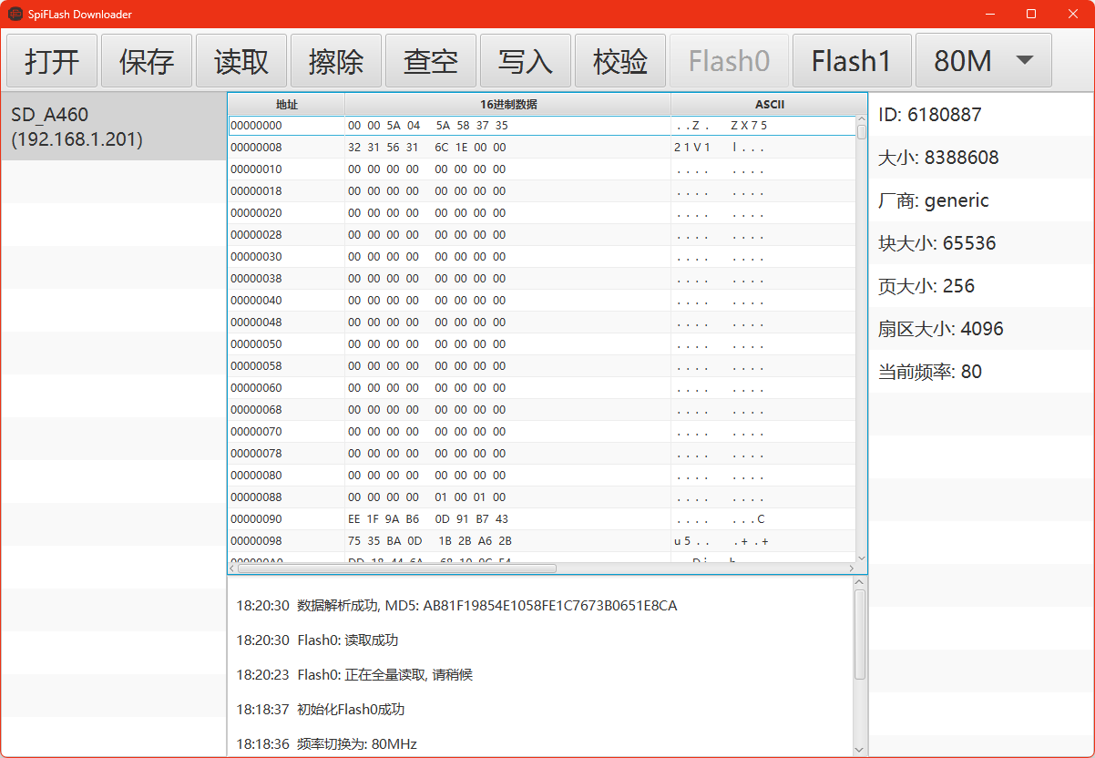This screenshot has height=758, width=1095.
Task: Click the horizontal scrollbar below hex data
Action: [392, 568]
